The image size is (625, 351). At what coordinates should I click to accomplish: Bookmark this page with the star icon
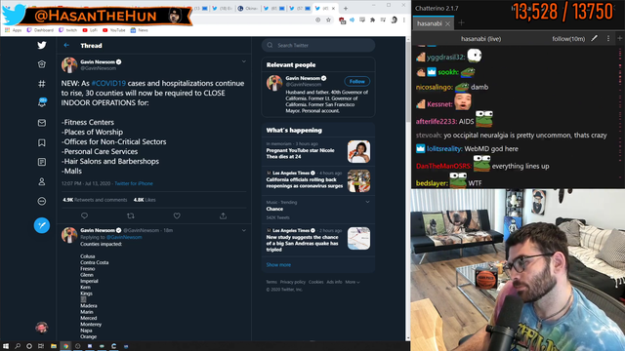click(x=328, y=19)
